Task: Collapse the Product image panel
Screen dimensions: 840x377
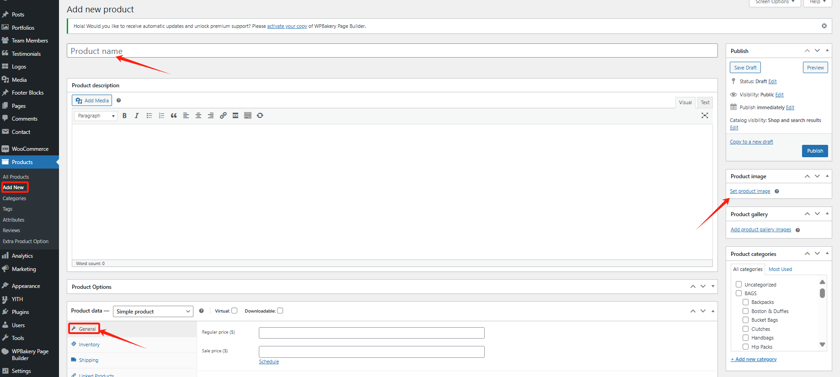Action: coord(827,176)
